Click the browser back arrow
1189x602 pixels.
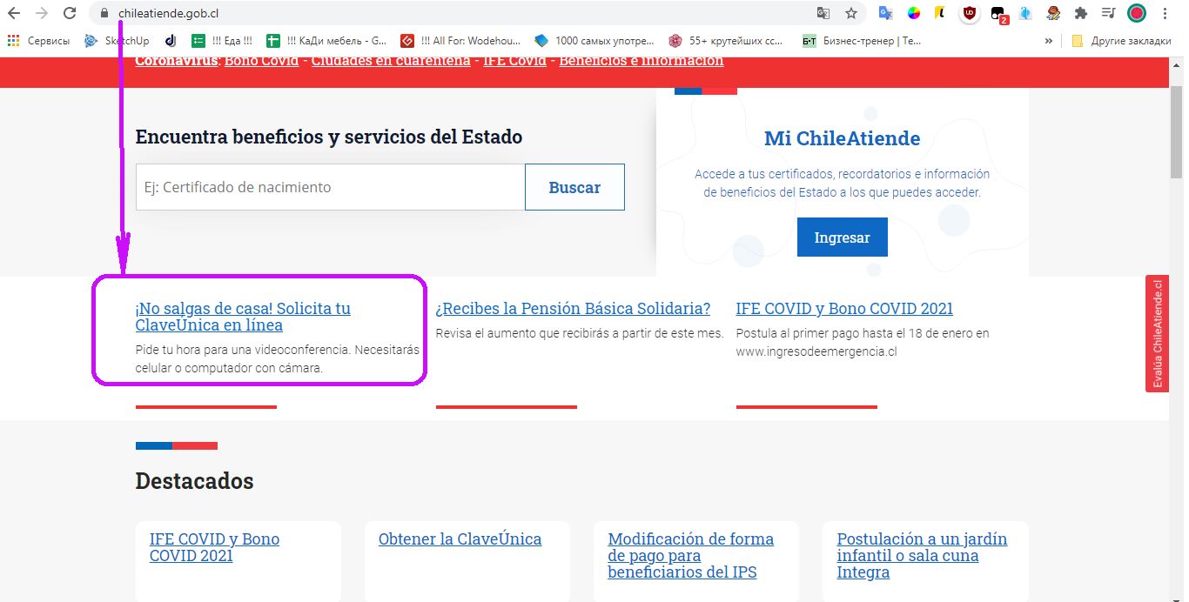coord(14,13)
